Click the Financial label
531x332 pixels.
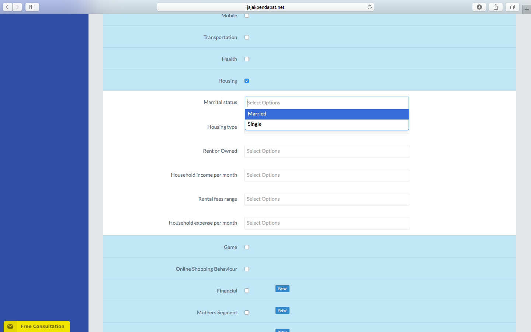(227, 291)
